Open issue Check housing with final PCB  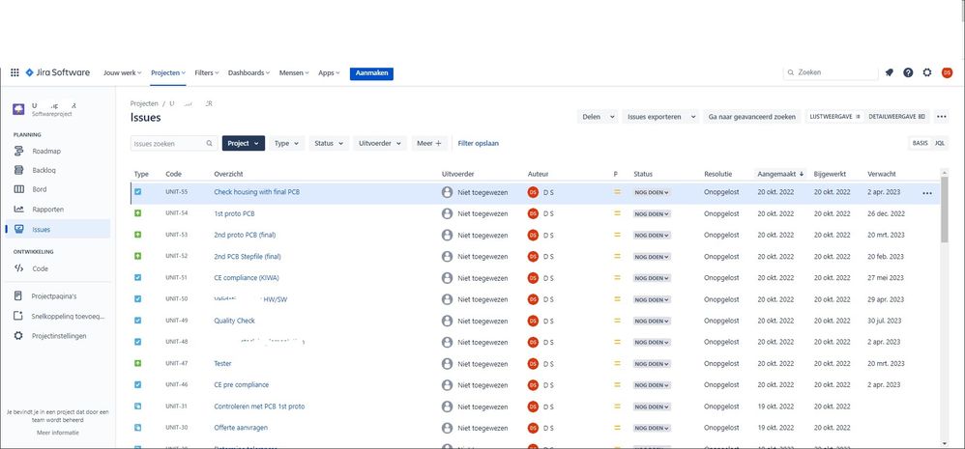256,191
